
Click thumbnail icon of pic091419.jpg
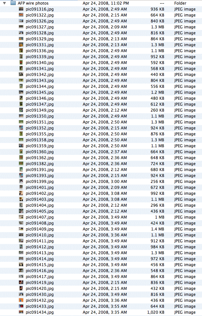[x=21, y=283]
